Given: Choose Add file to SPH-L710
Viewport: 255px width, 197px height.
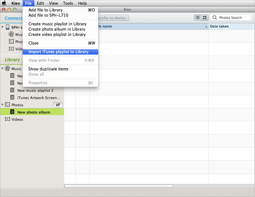Looking at the screenshot, I should (60, 15).
